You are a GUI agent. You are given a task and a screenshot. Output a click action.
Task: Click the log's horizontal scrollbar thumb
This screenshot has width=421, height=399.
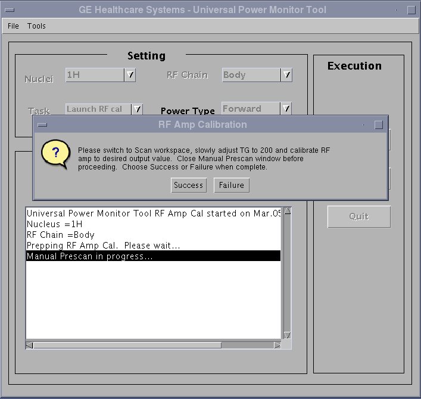click(127, 345)
